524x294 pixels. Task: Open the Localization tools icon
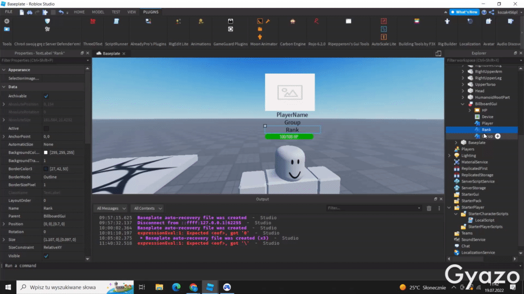coord(470,21)
